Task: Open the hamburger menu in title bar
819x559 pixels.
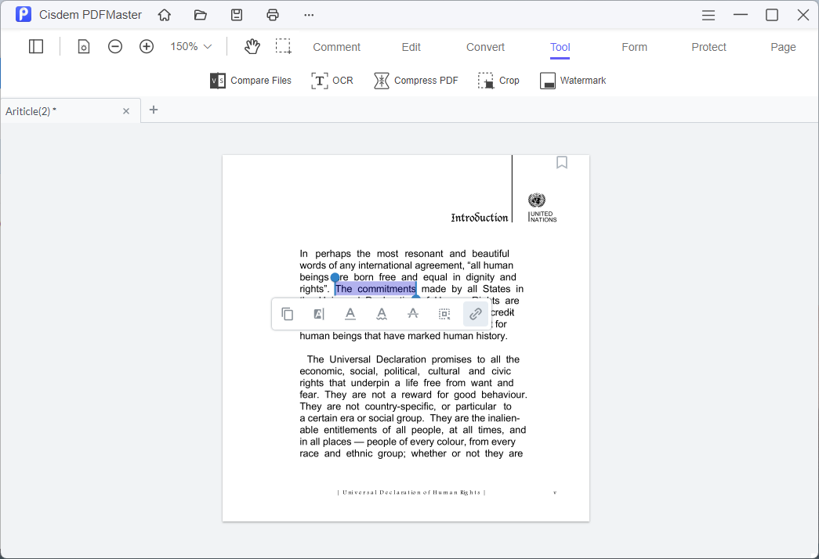Action: click(708, 15)
